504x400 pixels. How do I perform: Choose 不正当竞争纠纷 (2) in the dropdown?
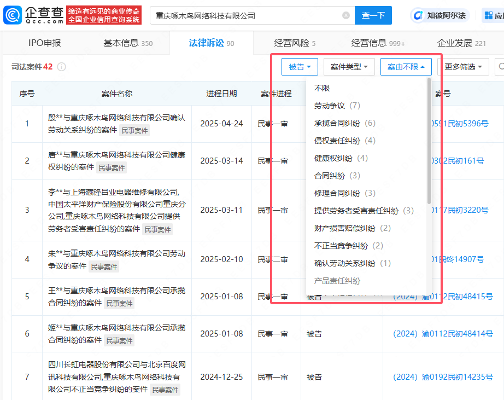click(348, 246)
